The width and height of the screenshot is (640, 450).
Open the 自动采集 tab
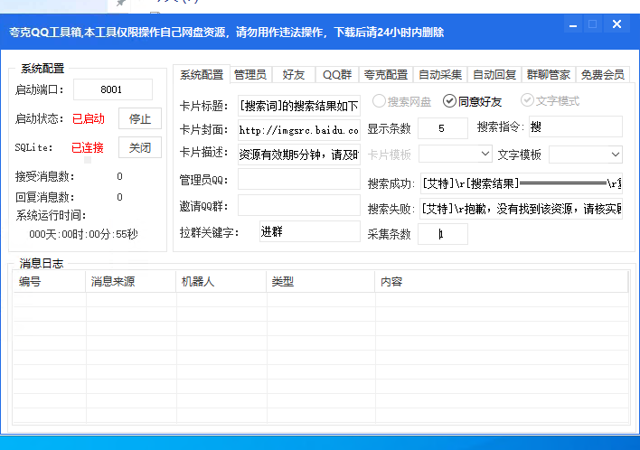point(440,75)
